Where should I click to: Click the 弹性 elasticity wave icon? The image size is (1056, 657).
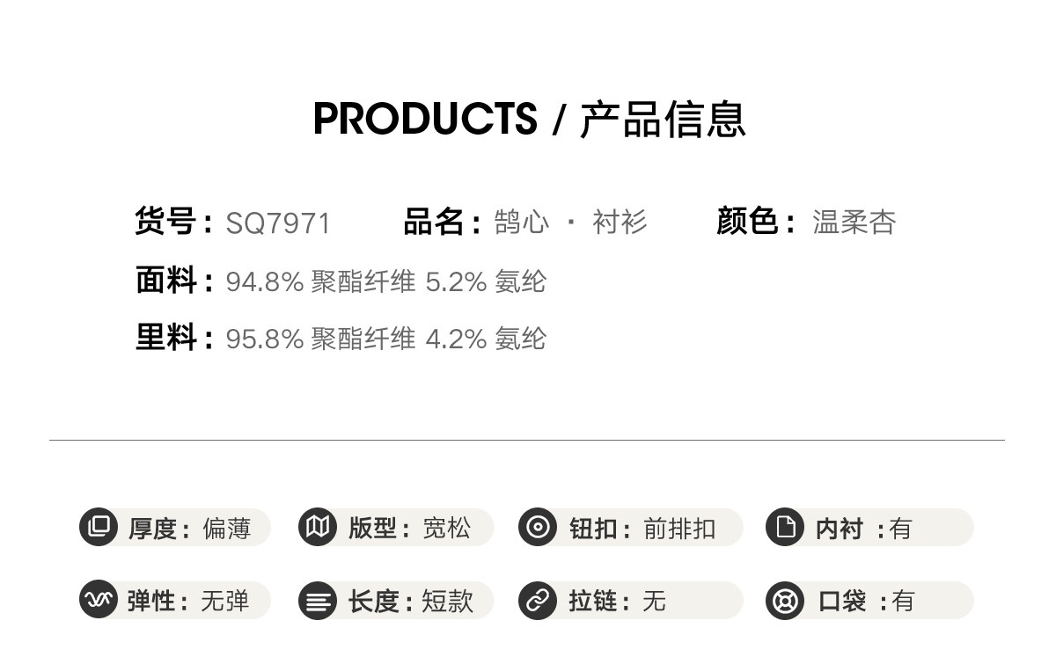tap(99, 601)
